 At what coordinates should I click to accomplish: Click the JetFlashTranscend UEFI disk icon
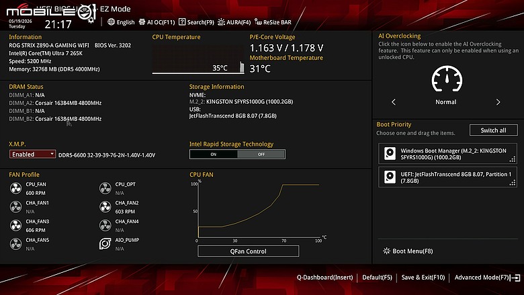pos(390,177)
